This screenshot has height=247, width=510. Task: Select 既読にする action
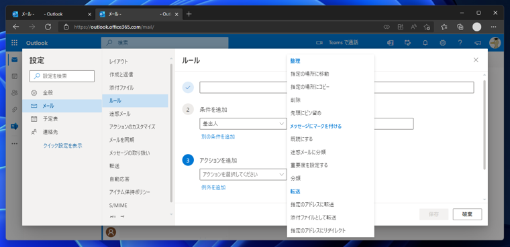[x=330, y=139]
